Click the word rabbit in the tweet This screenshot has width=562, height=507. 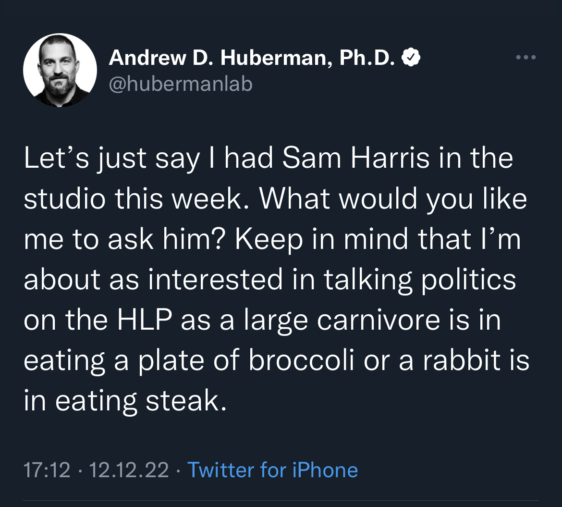coord(462,359)
